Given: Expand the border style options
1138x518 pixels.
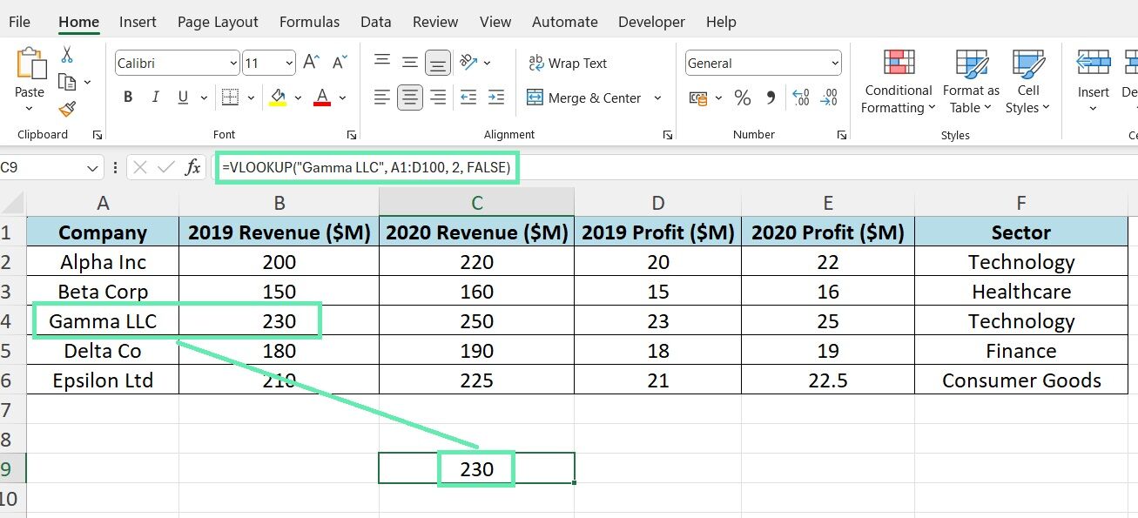Looking at the screenshot, I should (251, 97).
